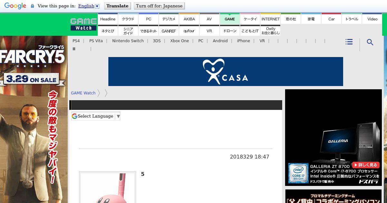Open the トラベル tab

point(352,19)
